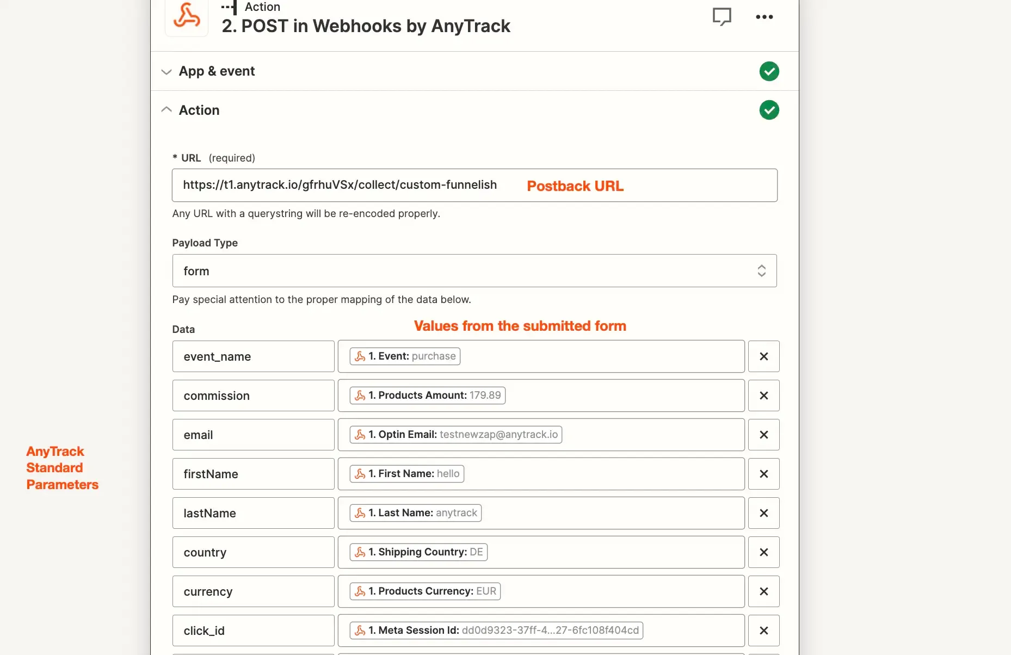Viewport: 1011px width, 655px height.
Task: Select the Optin Email value pill
Action: click(x=456, y=435)
